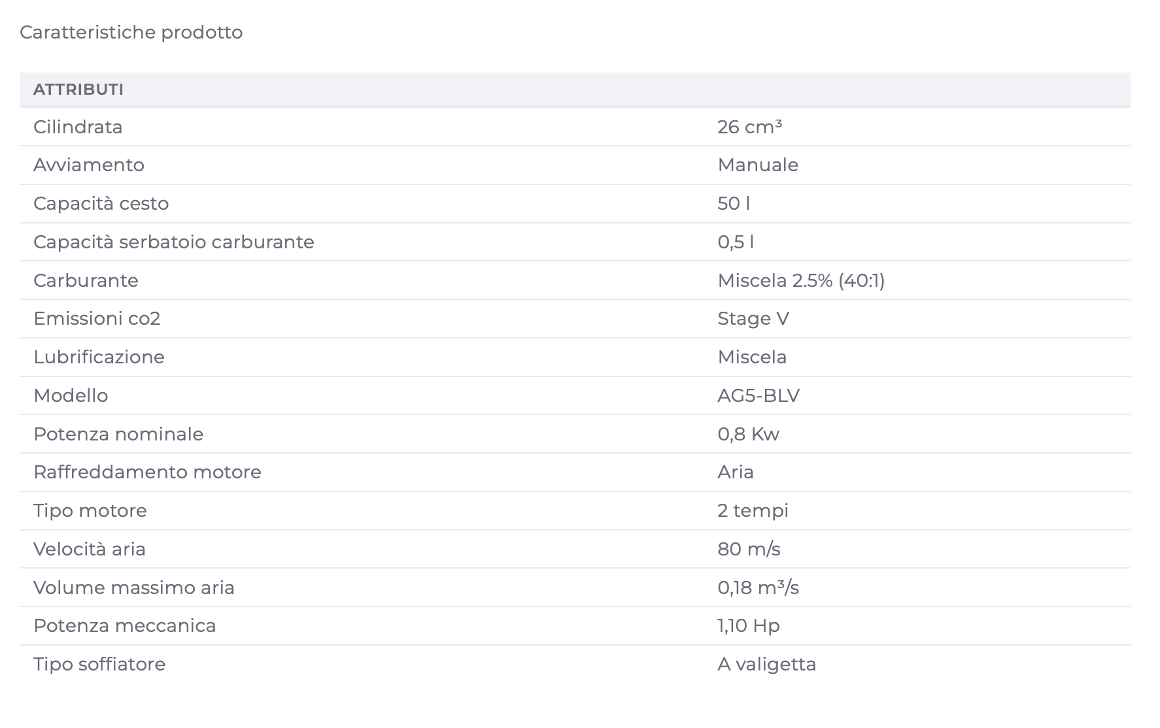Select the Caratteristiche prodotto heading
1160x728 pixels.
click(x=131, y=32)
